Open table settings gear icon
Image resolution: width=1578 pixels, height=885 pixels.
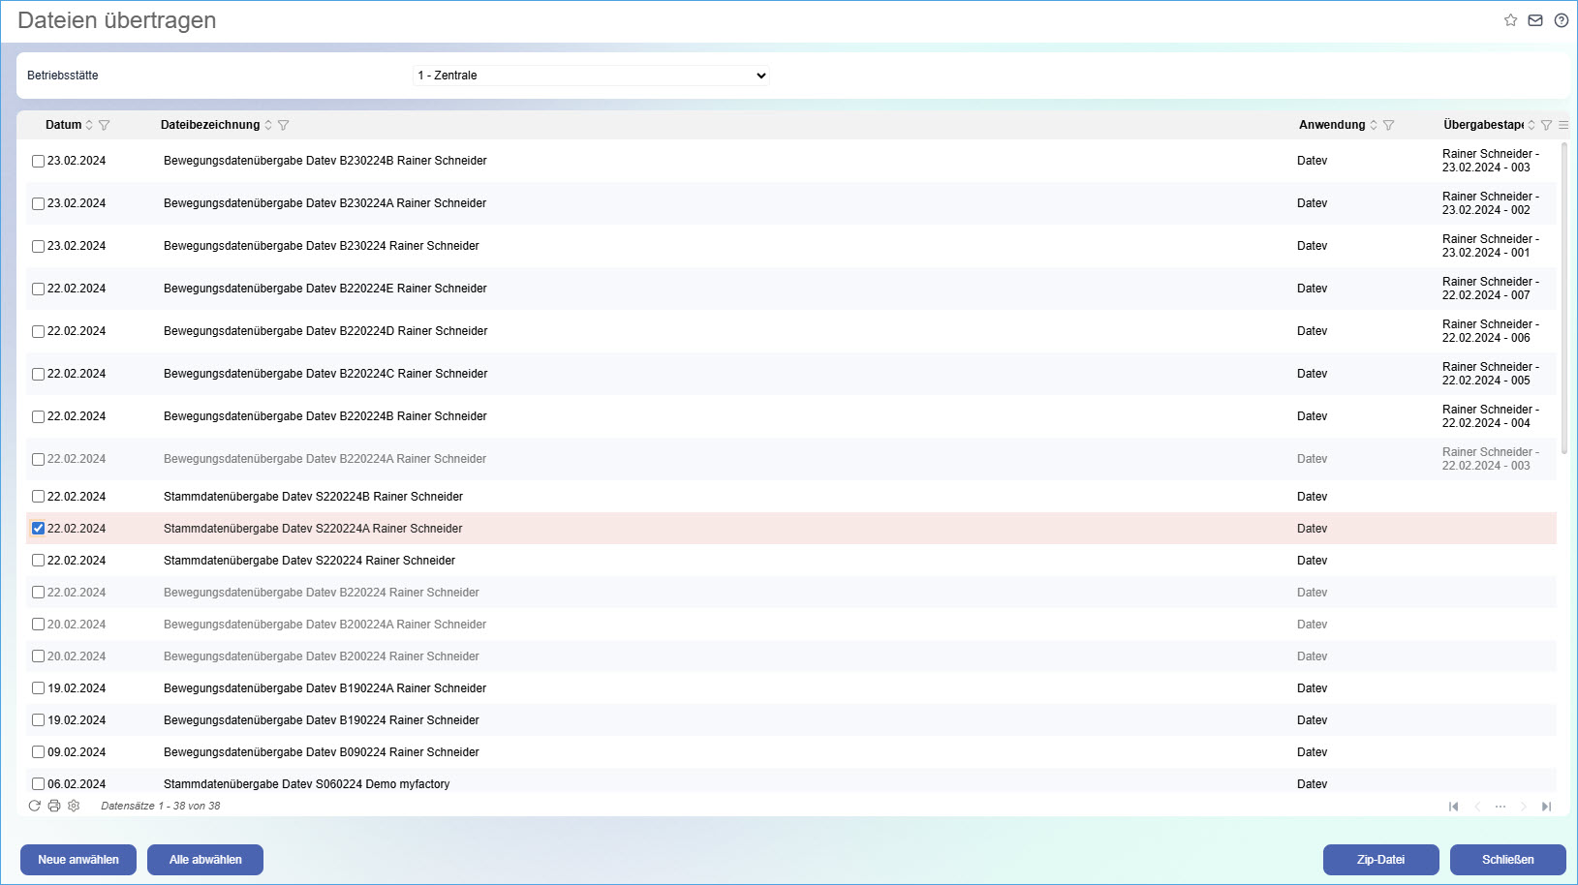74,806
